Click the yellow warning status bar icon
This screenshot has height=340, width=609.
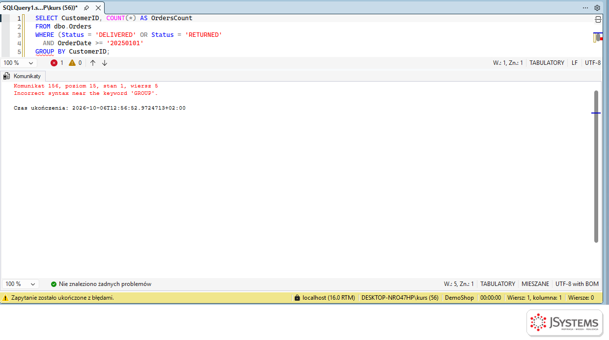[5, 298]
